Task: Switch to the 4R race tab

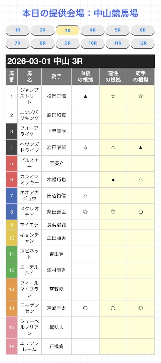Action: point(93,30)
